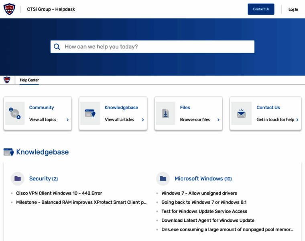Click the Knowledgebase section heading icon

click(8, 152)
